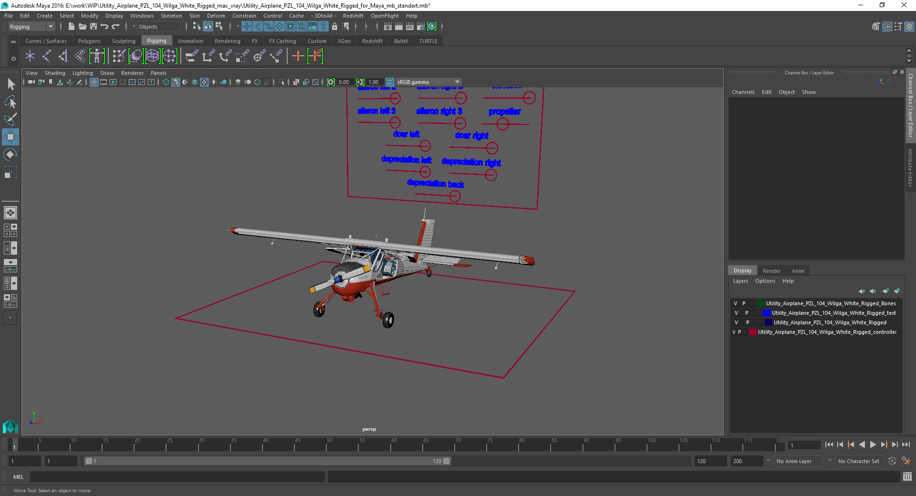Click the Create Lattice shelf icon
The width and height of the screenshot is (916, 496).
pyautogui.click(x=153, y=56)
